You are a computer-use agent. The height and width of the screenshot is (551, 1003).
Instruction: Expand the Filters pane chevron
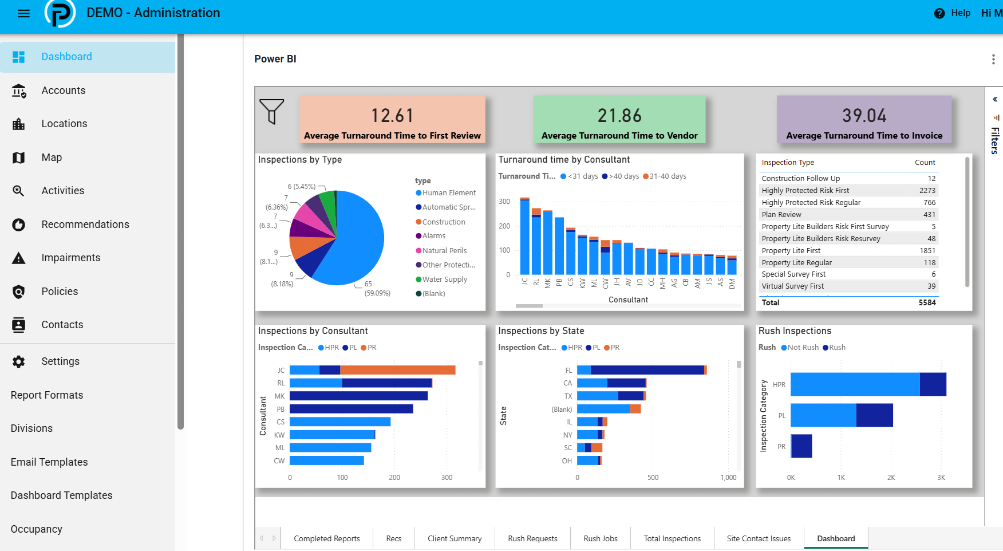click(995, 99)
